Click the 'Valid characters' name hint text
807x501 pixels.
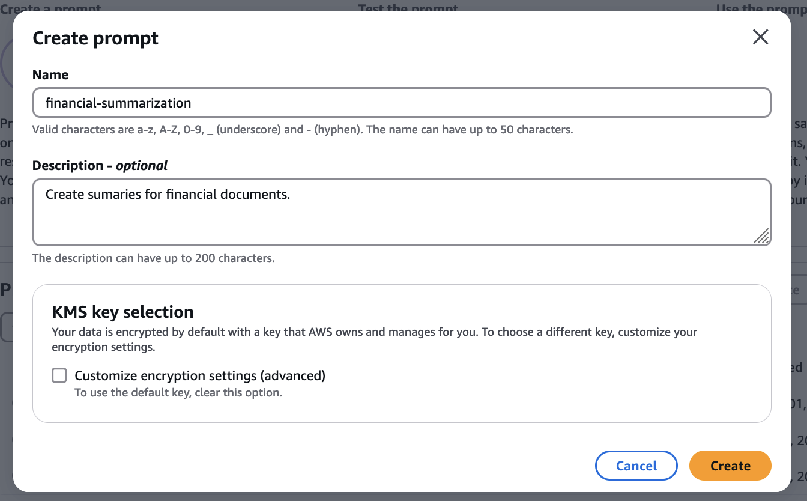(302, 129)
